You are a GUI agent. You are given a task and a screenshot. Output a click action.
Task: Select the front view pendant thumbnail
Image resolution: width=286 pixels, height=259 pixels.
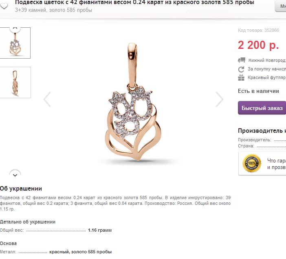pyautogui.click(x=15, y=43)
